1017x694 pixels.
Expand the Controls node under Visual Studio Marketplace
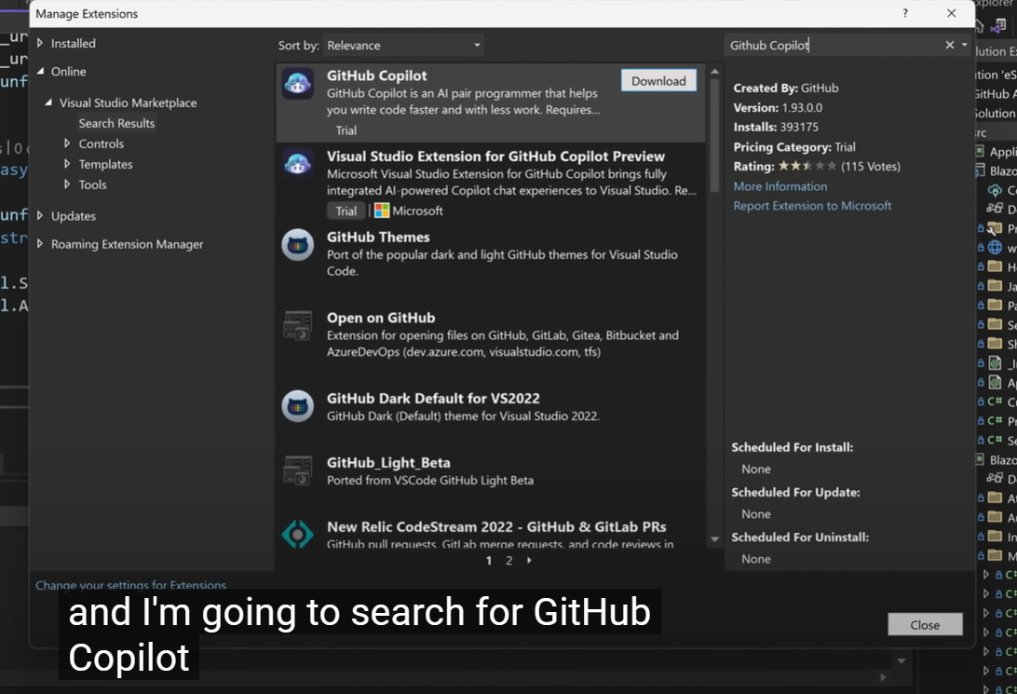point(67,143)
